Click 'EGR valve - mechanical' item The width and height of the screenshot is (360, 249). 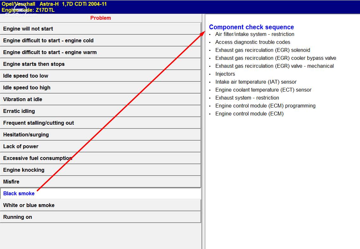pos(275,66)
